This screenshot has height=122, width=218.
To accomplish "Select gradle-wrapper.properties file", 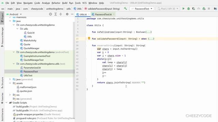I will pos(38,115).
